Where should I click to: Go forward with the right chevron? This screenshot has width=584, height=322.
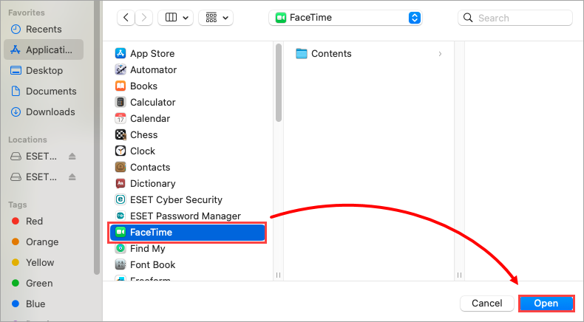coord(143,18)
